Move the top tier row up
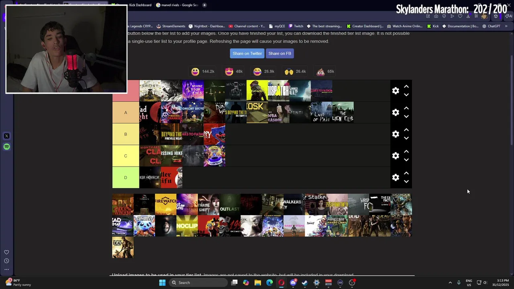Viewport: 514px width, 289px height. [406, 86]
